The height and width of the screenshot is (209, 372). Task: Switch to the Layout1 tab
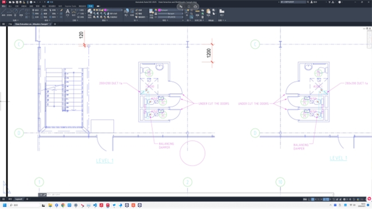pos(18,199)
